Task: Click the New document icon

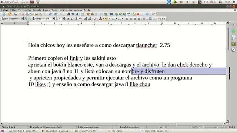Action: (4, 14)
